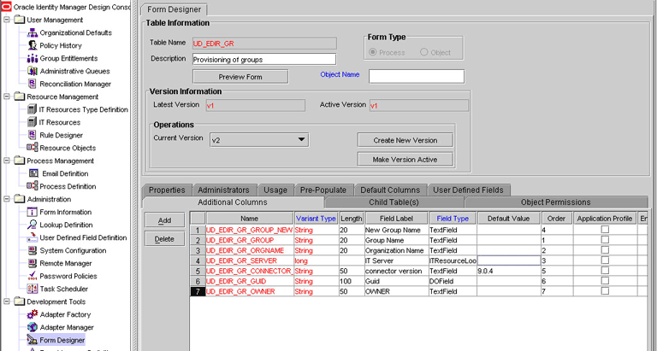Toggle Application Profile for UD_EDIR_GR_GROUP_NEW row

coord(605,229)
